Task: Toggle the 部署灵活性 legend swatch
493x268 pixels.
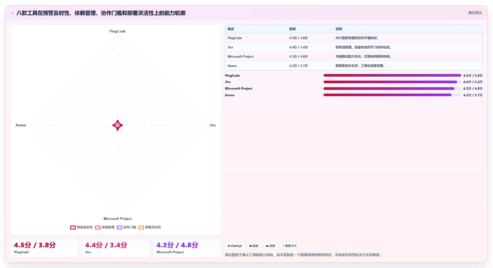Action: click(141, 227)
